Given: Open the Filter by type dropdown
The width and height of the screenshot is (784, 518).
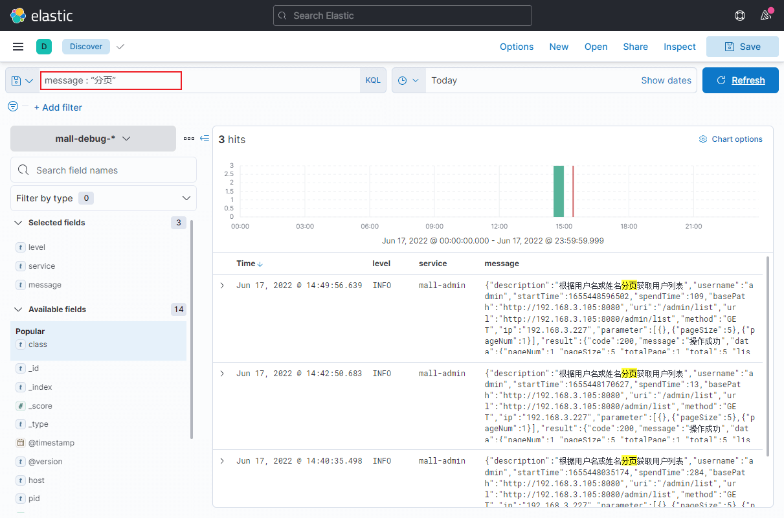Looking at the screenshot, I should [104, 198].
